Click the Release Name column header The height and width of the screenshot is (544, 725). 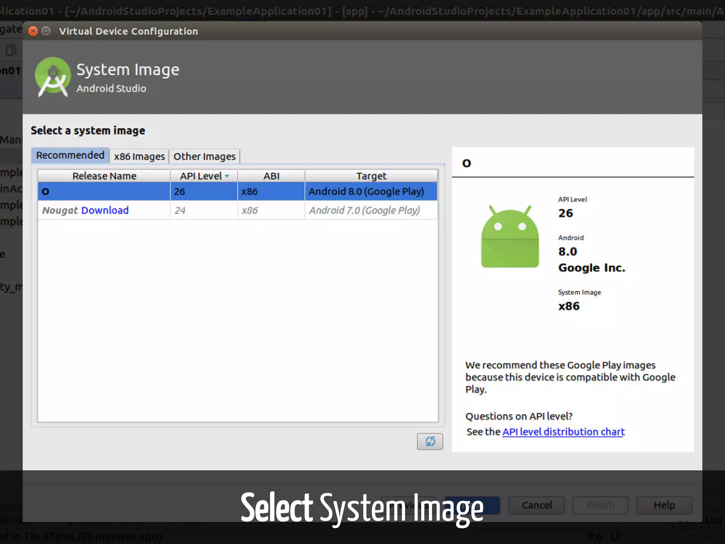tap(104, 176)
